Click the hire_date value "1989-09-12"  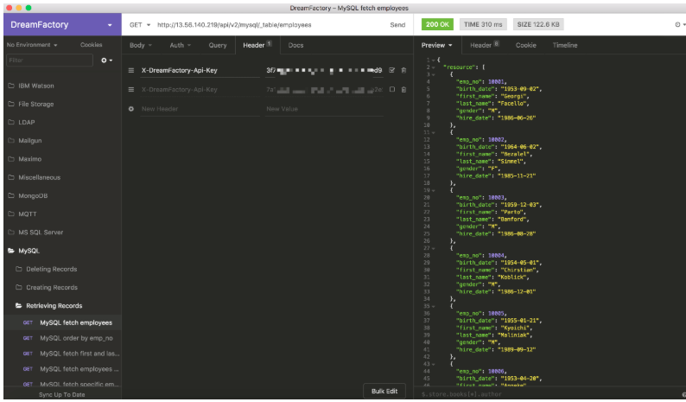(x=517, y=349)
